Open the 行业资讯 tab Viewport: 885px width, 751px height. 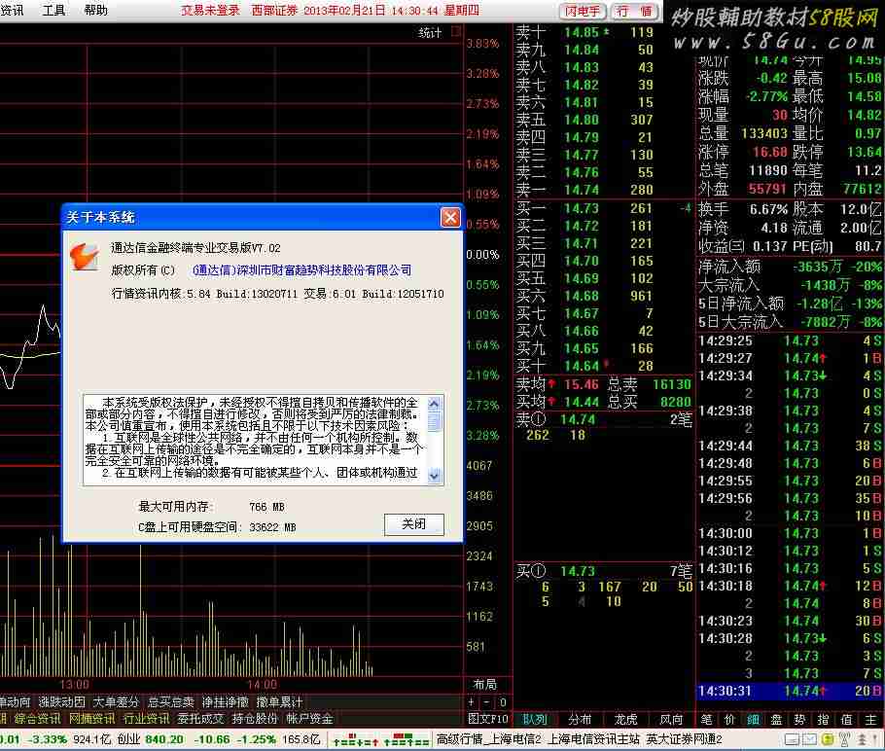tap(146, 719)
